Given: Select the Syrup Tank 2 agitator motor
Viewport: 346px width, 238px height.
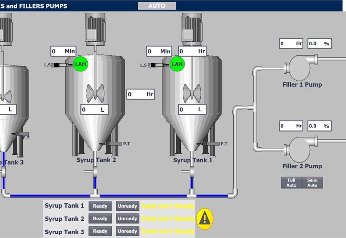Looking at the screenshot, I should 95,29.
